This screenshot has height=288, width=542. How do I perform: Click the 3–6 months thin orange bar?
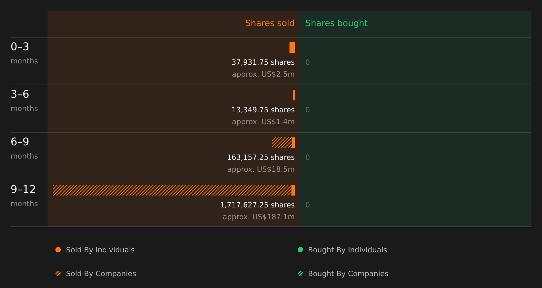pyautogui.click(x=294, y=95)
